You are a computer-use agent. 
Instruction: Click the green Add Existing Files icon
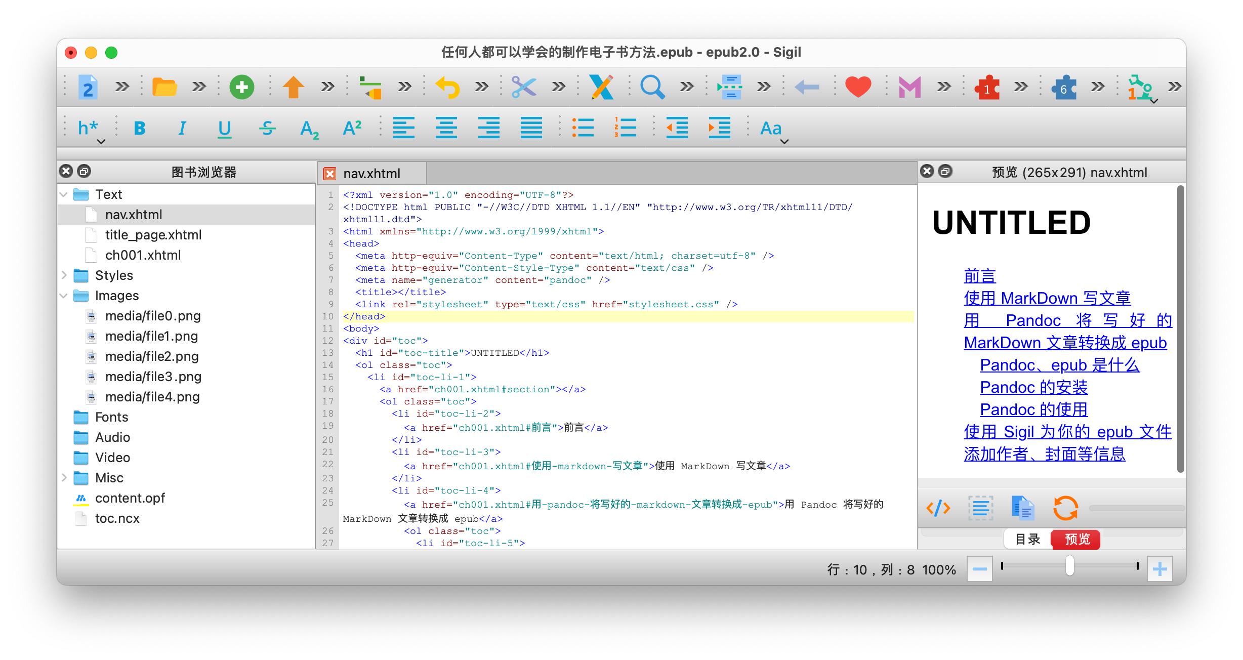(x=241, y=87)
